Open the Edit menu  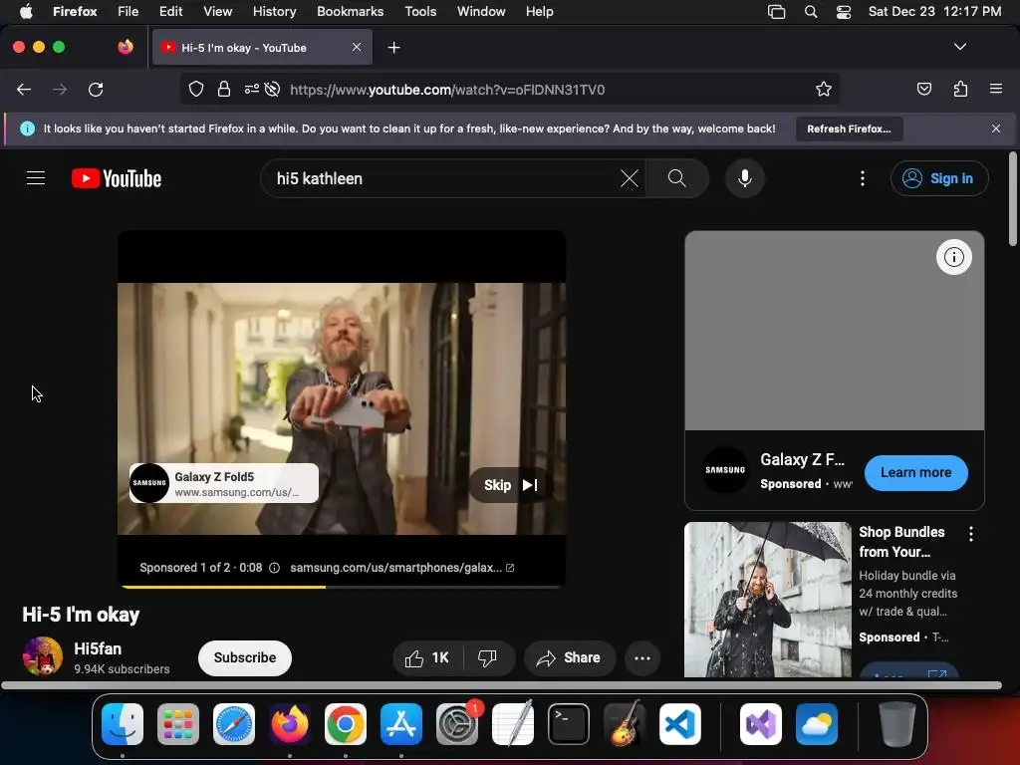tap(170, 11)
